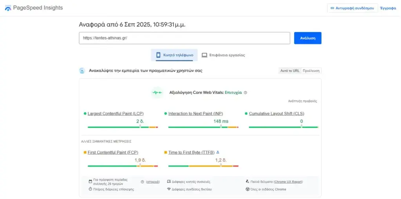Click the link icon in Αντιγραφή συνδέσμου
The width and height of the screenshot is (401, 199).
(x=332, y=8)
